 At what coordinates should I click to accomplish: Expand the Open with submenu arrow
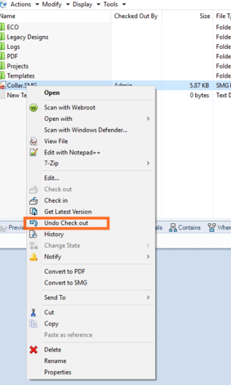[x=148, y=119]
